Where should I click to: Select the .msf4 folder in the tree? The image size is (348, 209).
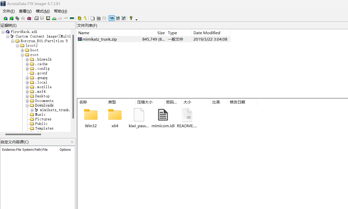(40, 92)
